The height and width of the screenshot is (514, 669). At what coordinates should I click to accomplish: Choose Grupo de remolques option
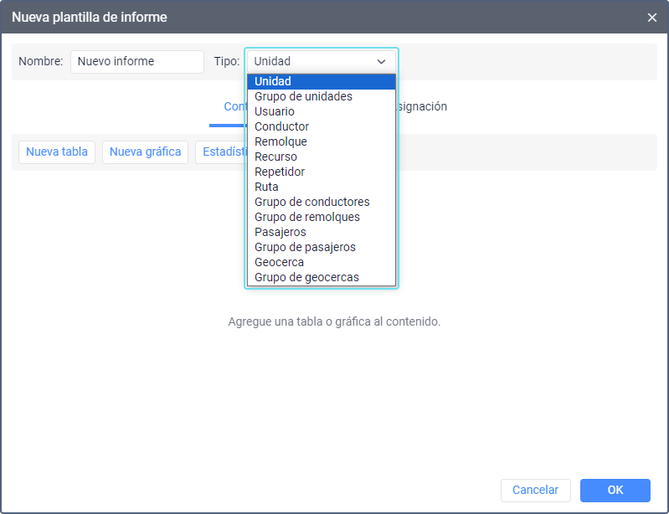[321, 217]
